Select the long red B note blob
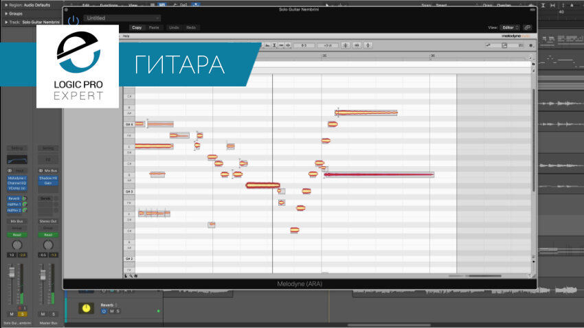The image size is (584, 328). coord(379,174)
